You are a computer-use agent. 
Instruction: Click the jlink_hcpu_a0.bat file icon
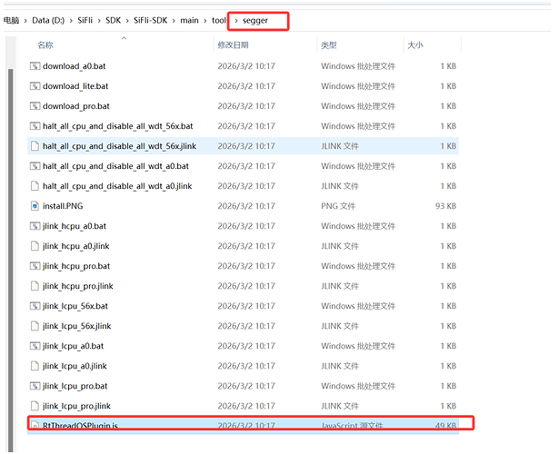(35, 226)
